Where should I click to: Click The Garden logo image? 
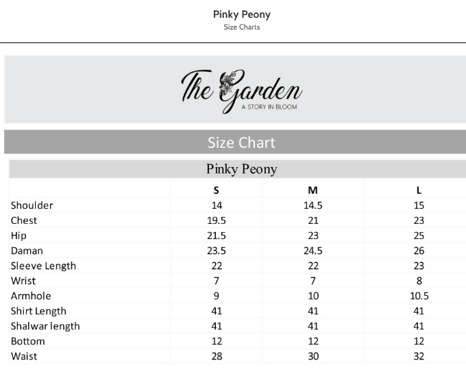pyautogui.click(x=242, y=92)
